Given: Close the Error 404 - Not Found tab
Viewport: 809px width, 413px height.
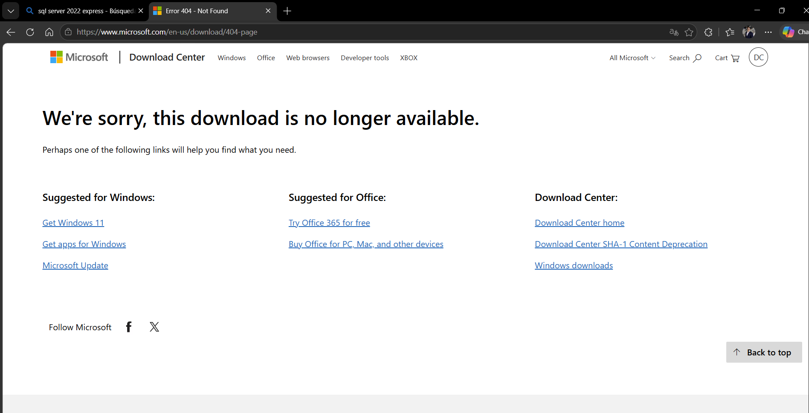Looking at the screenshot, I should point(268,11).
